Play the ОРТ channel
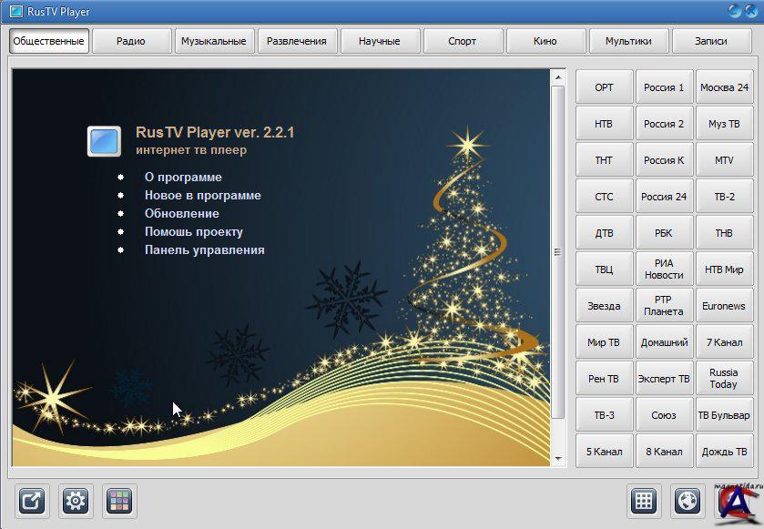764x529 pixels. (604, 87)
